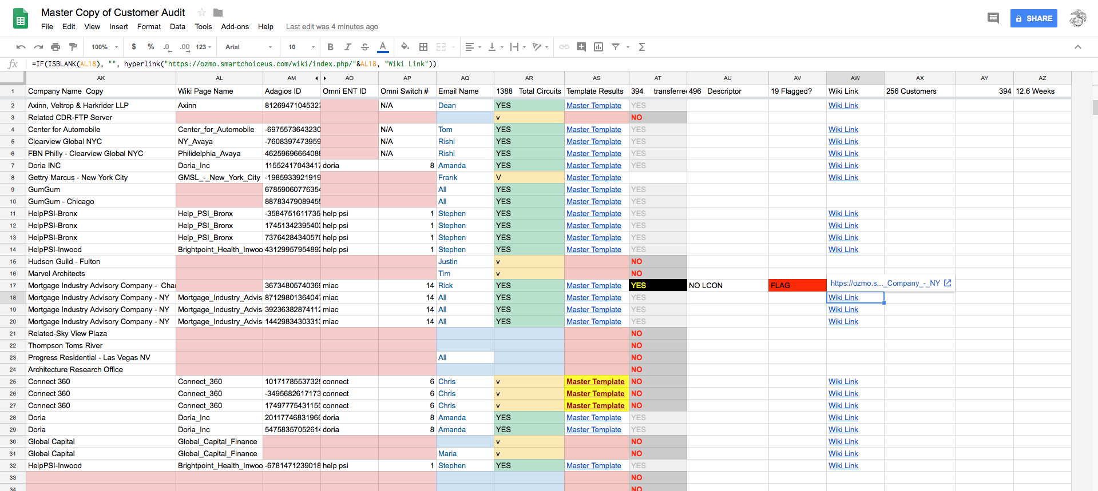Open the fill color picker
Screen dimensions: 1098x491
(x=405, y=47)
